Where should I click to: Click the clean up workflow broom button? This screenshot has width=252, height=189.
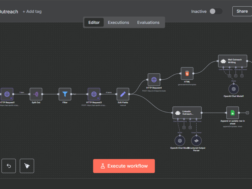click(x=27, y=166)
